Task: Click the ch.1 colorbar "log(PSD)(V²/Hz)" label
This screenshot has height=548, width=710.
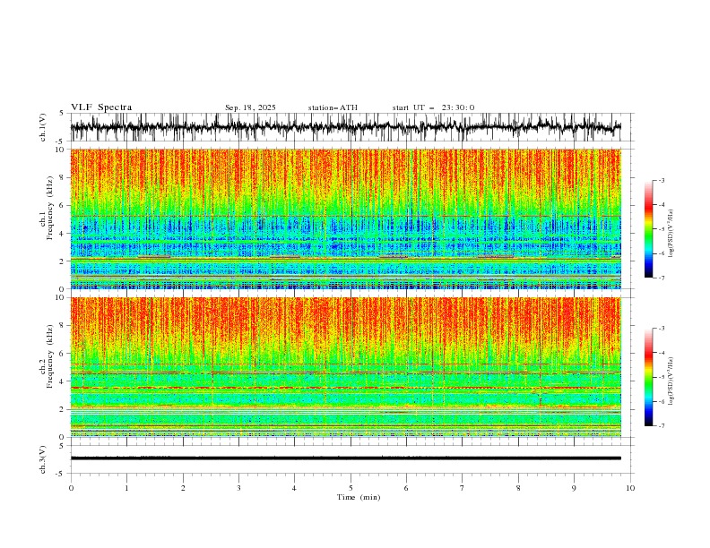Action: coord(671,234)
